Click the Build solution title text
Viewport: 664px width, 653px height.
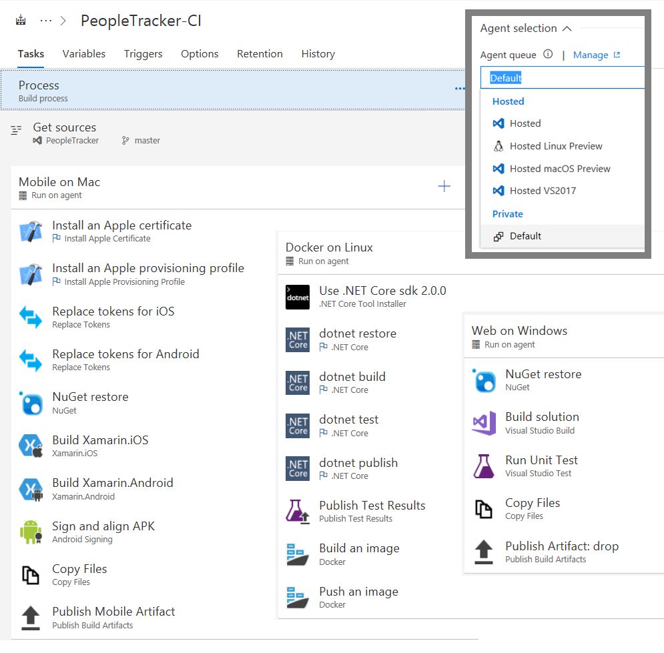[x=542, y=417]
